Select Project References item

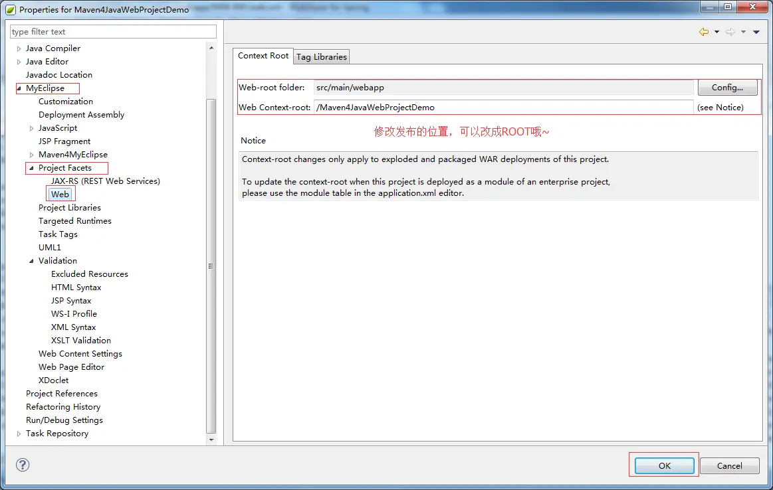(x=62, y=394)
